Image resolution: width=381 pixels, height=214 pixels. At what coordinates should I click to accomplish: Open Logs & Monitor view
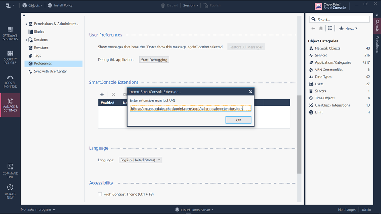10,81
